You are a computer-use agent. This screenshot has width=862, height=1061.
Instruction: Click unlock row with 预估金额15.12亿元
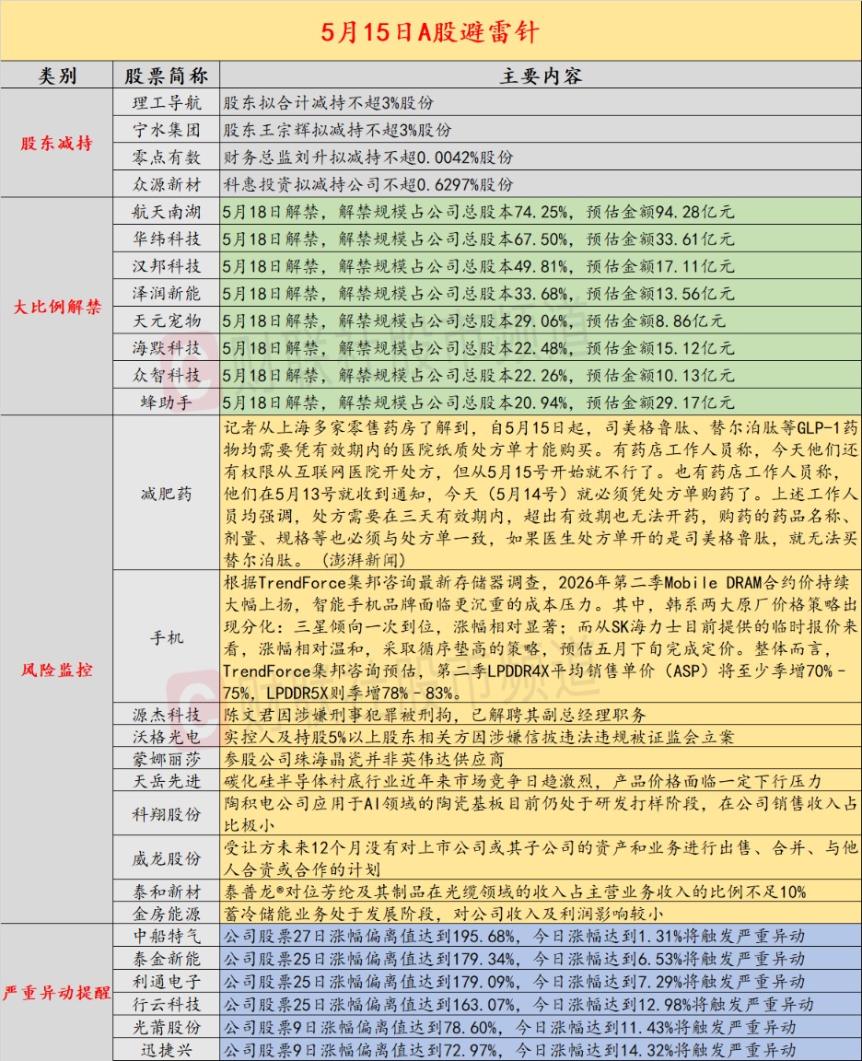(541, 348)
